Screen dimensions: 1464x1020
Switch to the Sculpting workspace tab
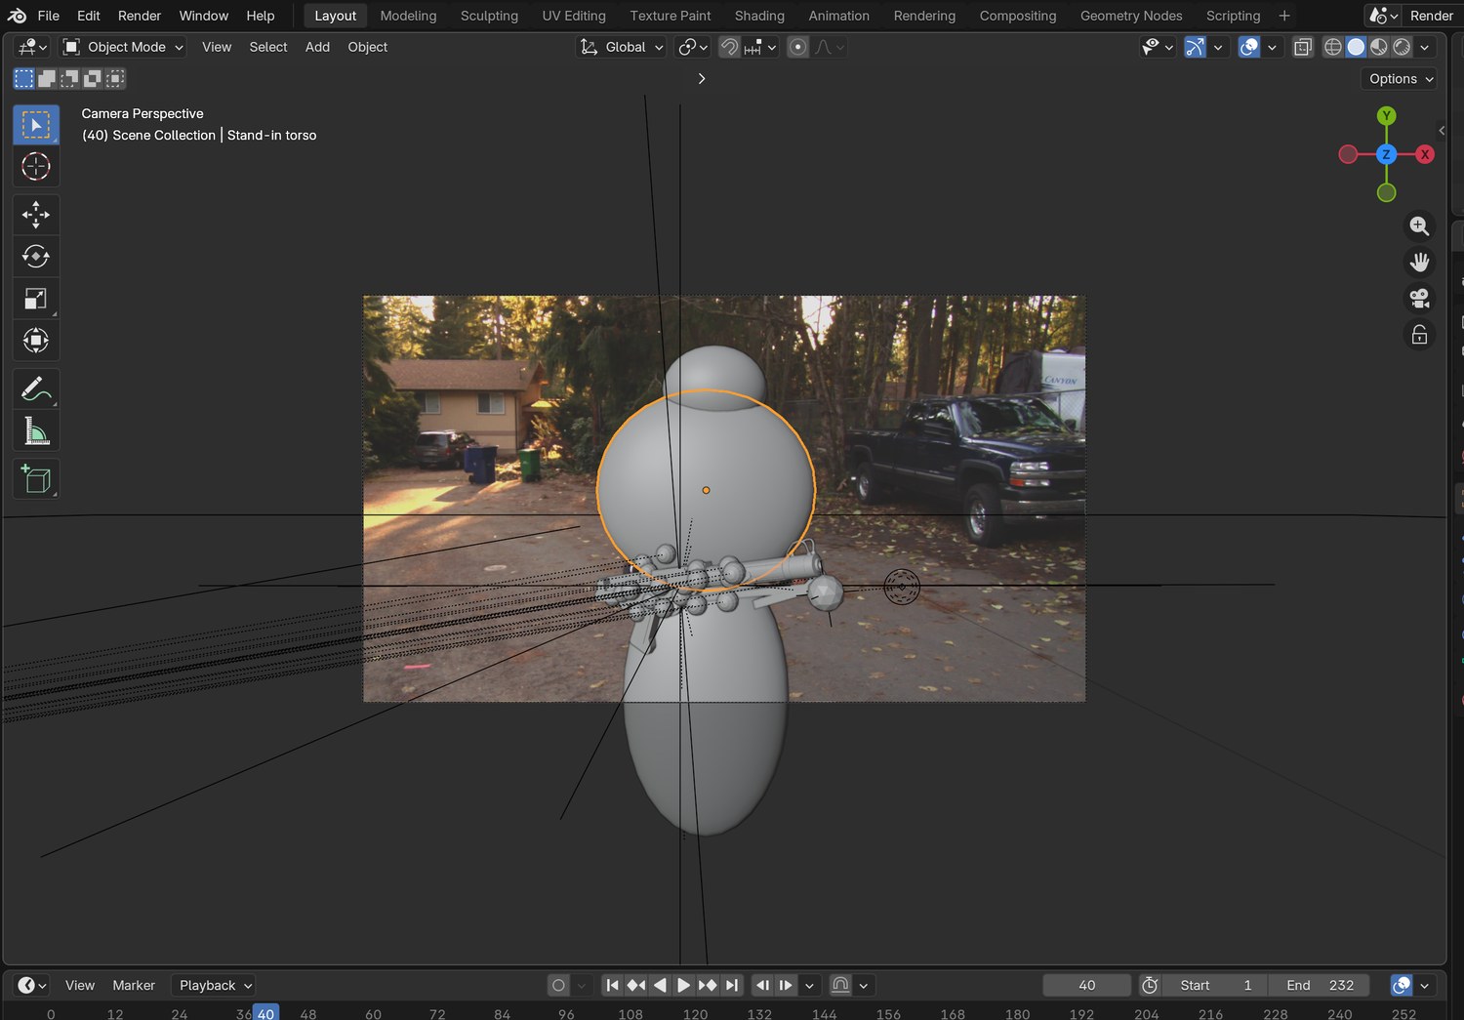click(489, 16)
